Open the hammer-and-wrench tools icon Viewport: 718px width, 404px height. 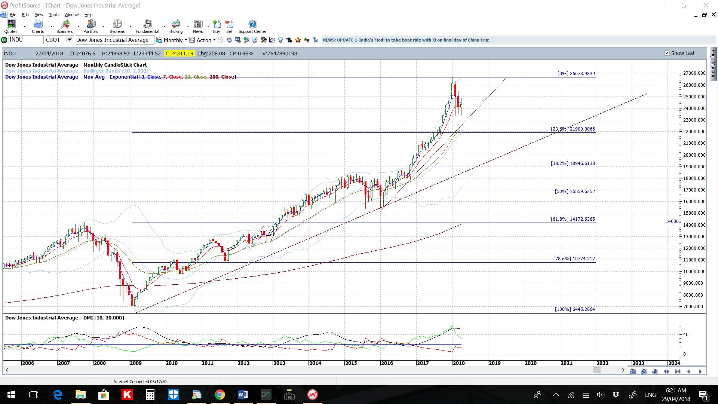click(263, 40)
